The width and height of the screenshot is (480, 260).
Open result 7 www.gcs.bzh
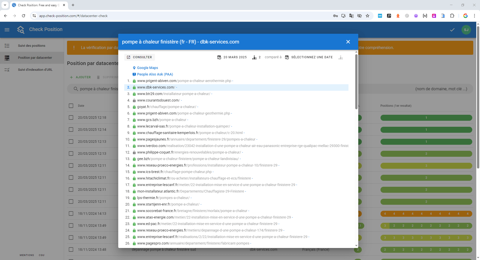point(162,120)
